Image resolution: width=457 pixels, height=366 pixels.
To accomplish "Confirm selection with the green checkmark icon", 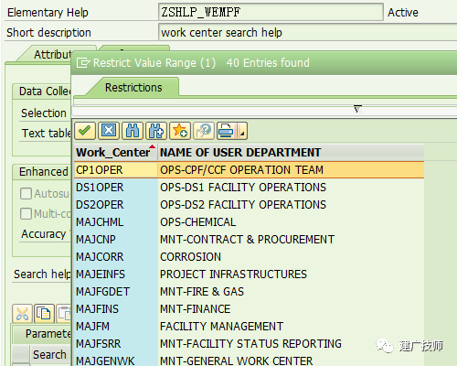I will click(x=85, y=131).
